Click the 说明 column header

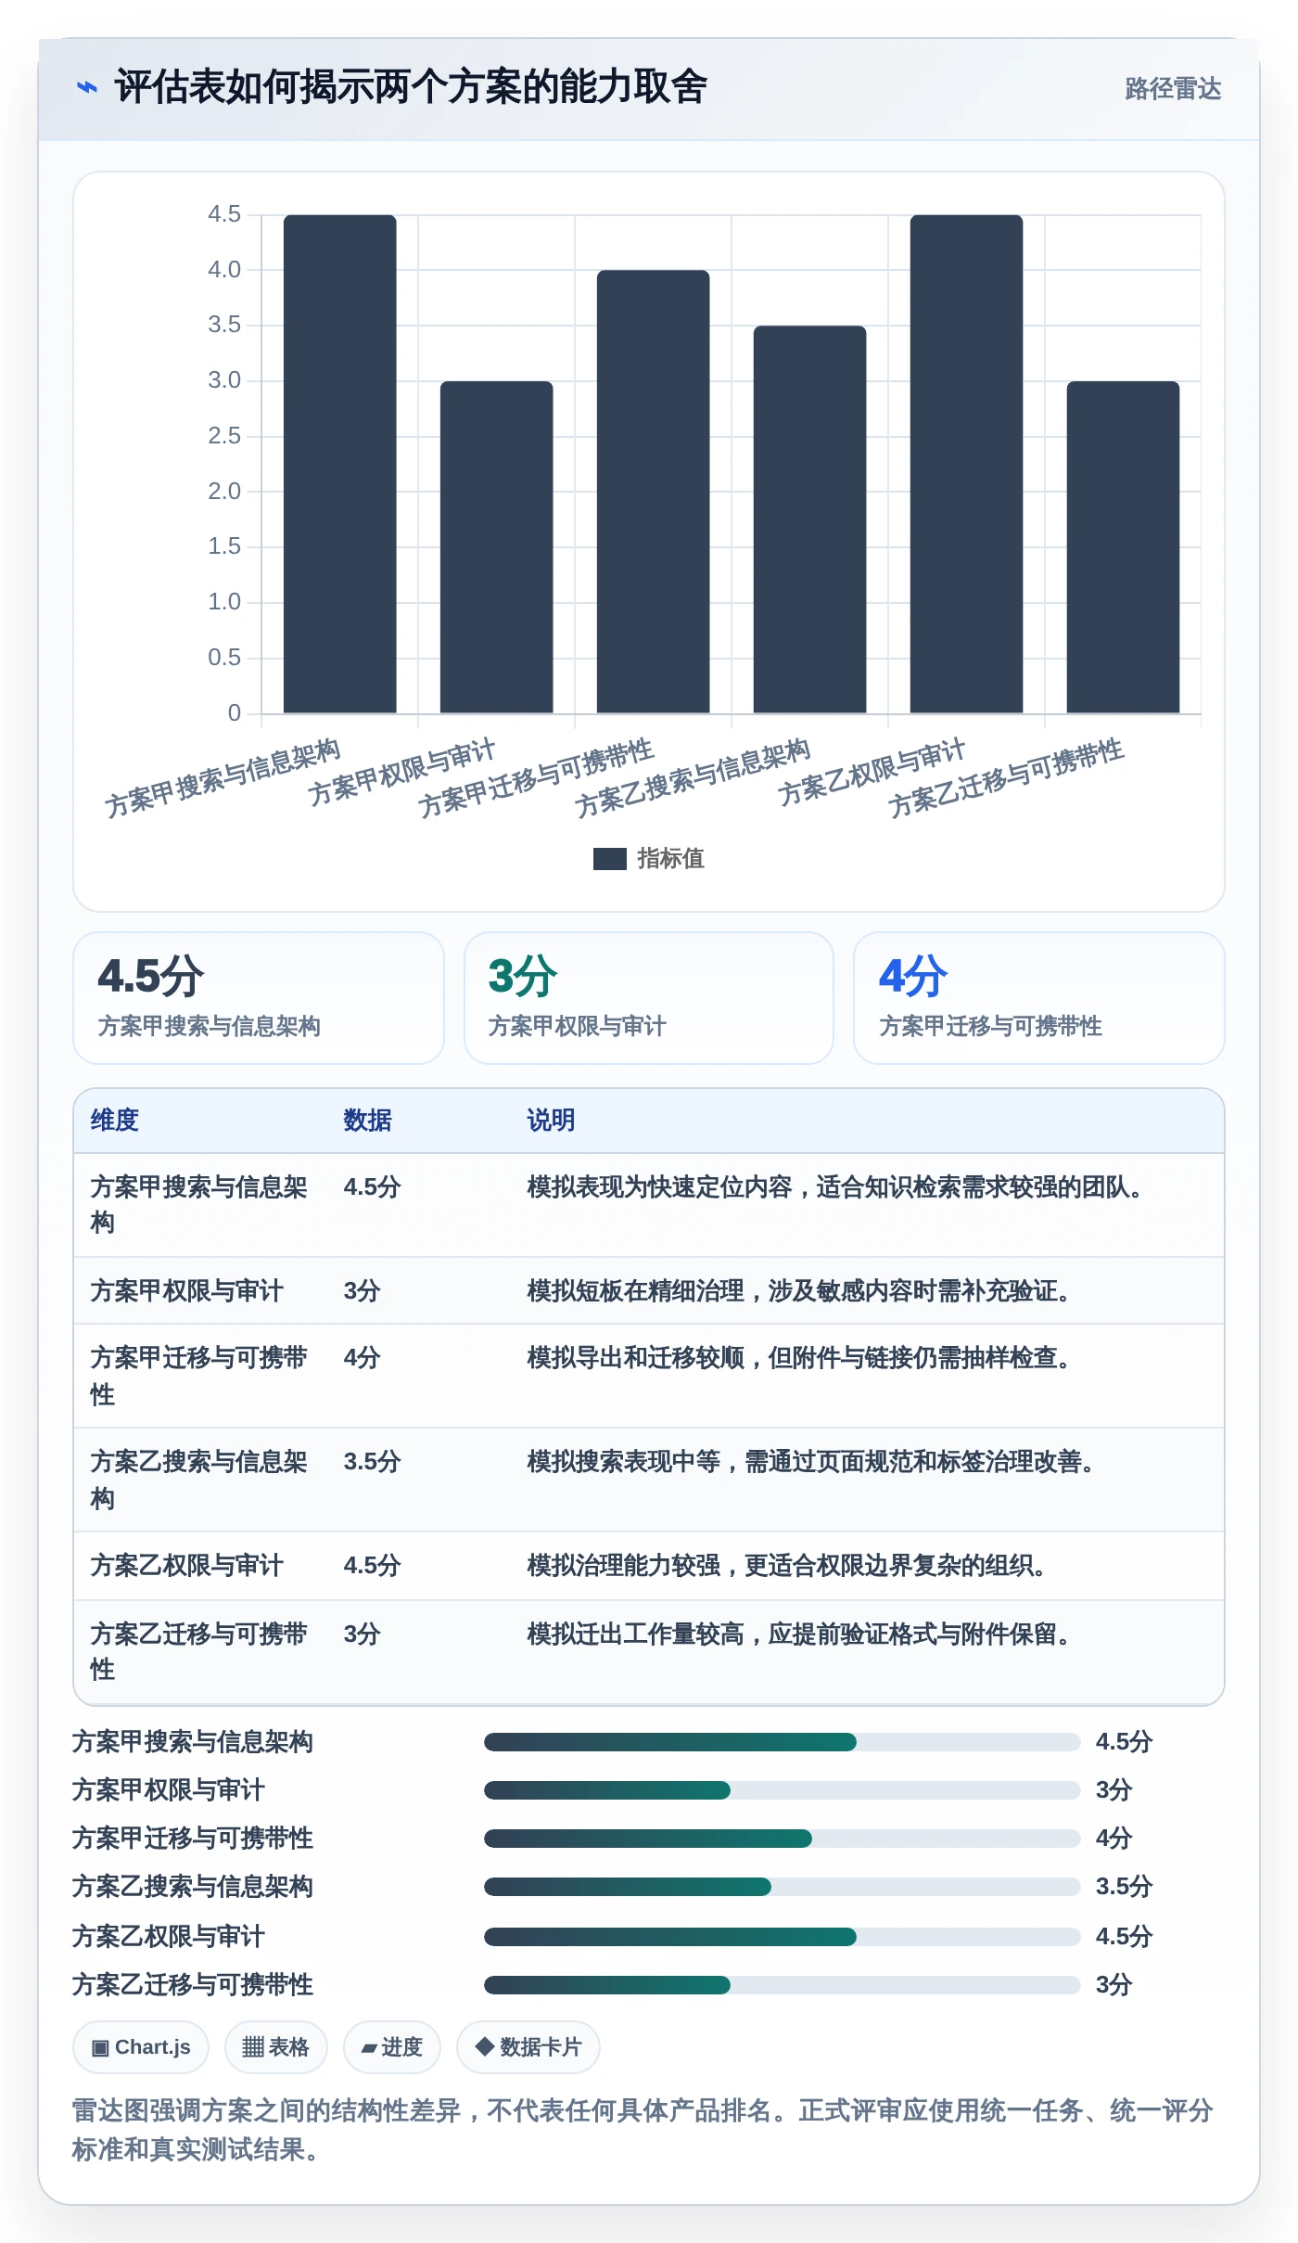pos(551,1121)
